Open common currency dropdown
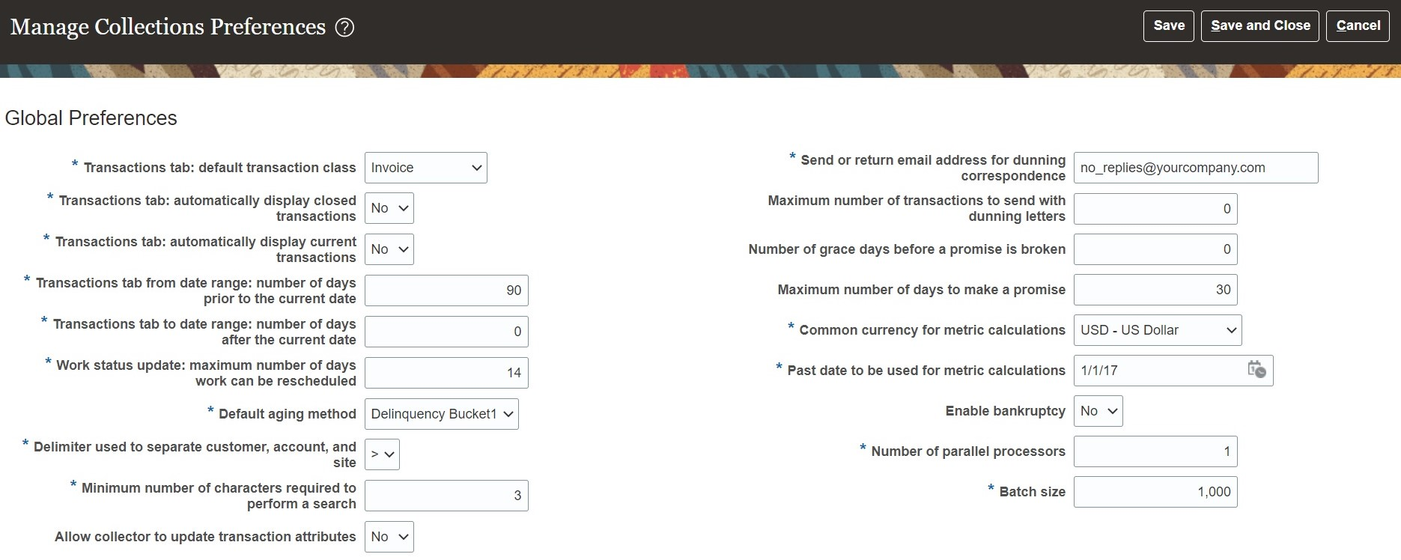The height and width of the screenshot is (560, 1401). tap(1157, 330)
